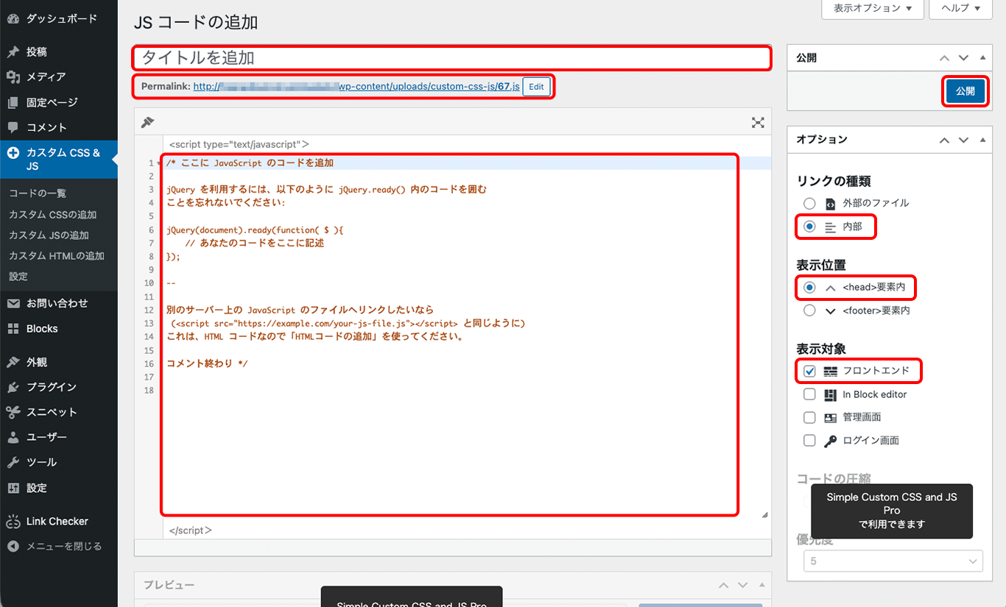Screen dimensions: 1006x607
Task: Click the Edit button next to permalink
Action: pyautogui.click(x=536, y=87)
